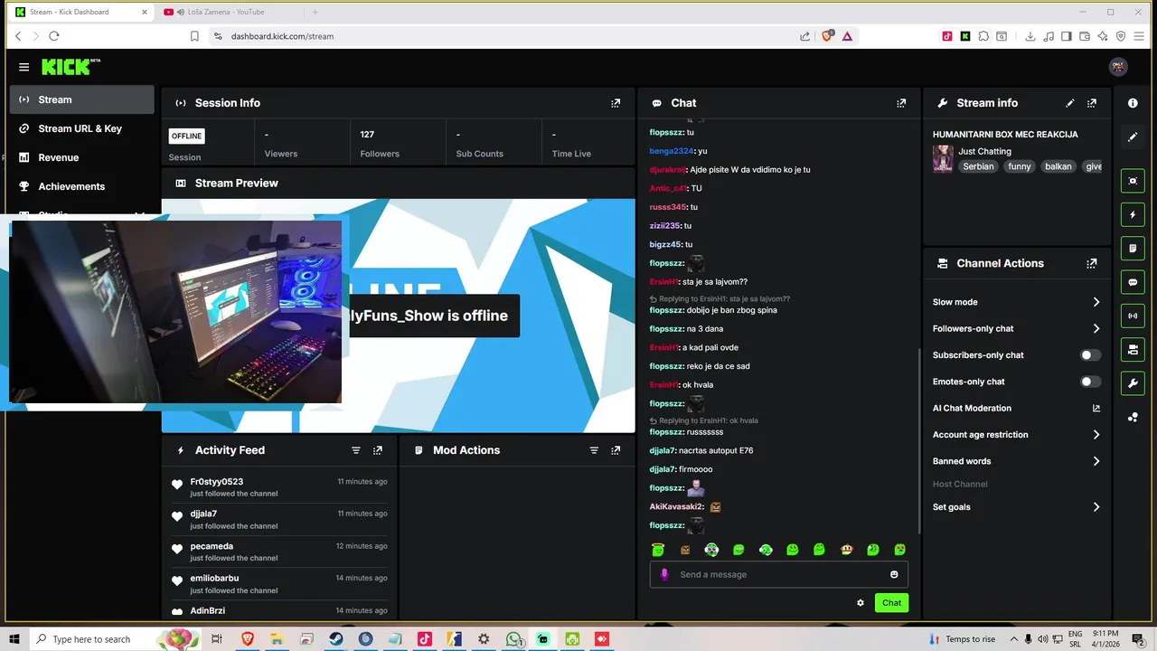Open the user profile avatar menu

(x=1118, y=67)
